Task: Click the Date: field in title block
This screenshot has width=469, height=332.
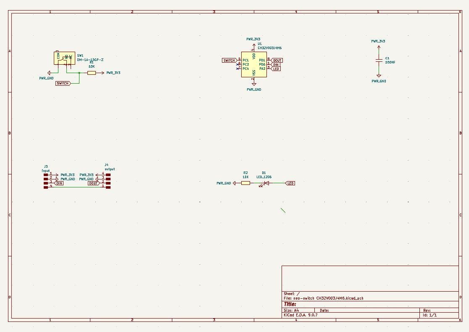Action: [324, 311]
